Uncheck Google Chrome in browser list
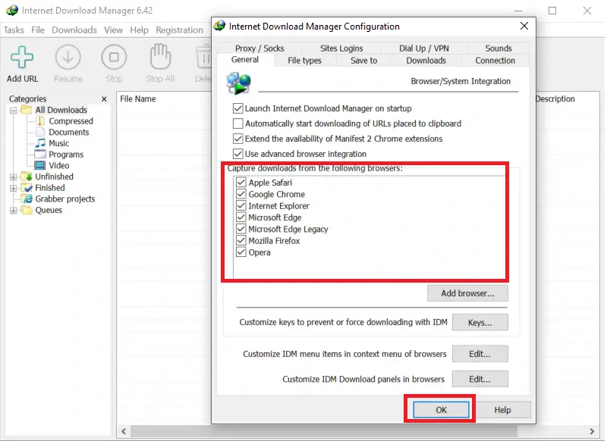Image resolution: width=607 pixels, height=441 pixels. (241, 195)
